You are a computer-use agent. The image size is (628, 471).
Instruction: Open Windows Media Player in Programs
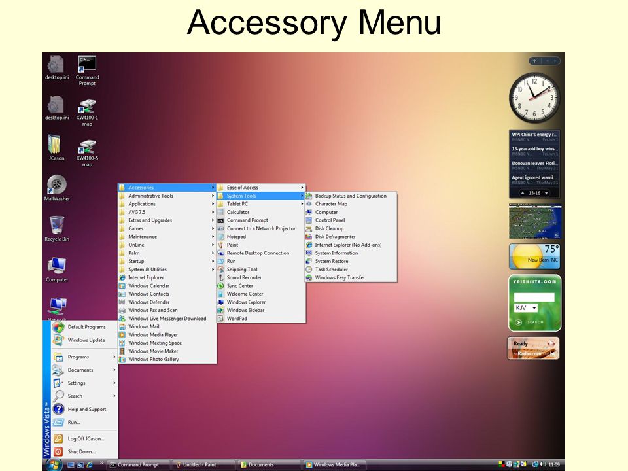pyautogui.click(x=167, y=334)
